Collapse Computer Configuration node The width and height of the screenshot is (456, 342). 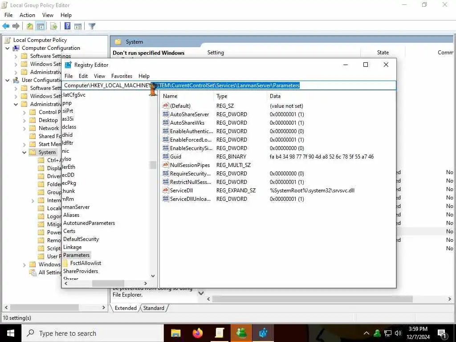coord(8,48)
